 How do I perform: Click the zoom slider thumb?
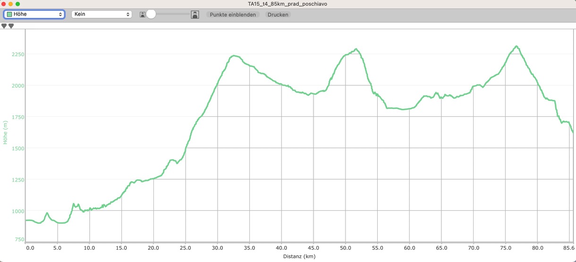151,14
